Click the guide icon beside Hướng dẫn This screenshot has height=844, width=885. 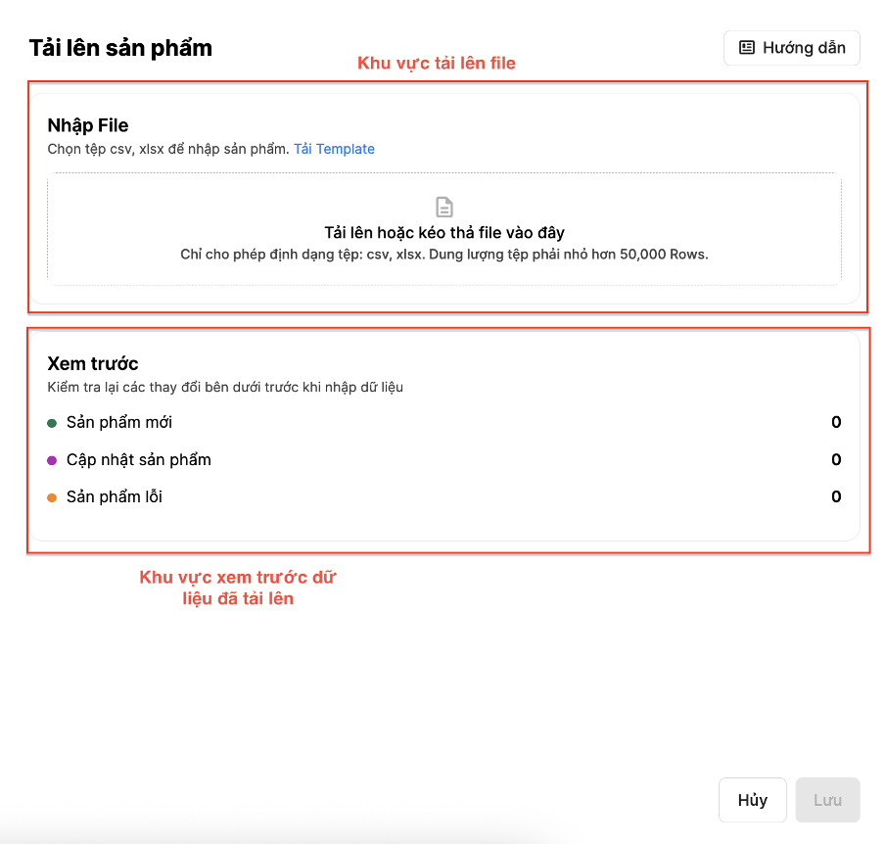click(x=747, y=47)
